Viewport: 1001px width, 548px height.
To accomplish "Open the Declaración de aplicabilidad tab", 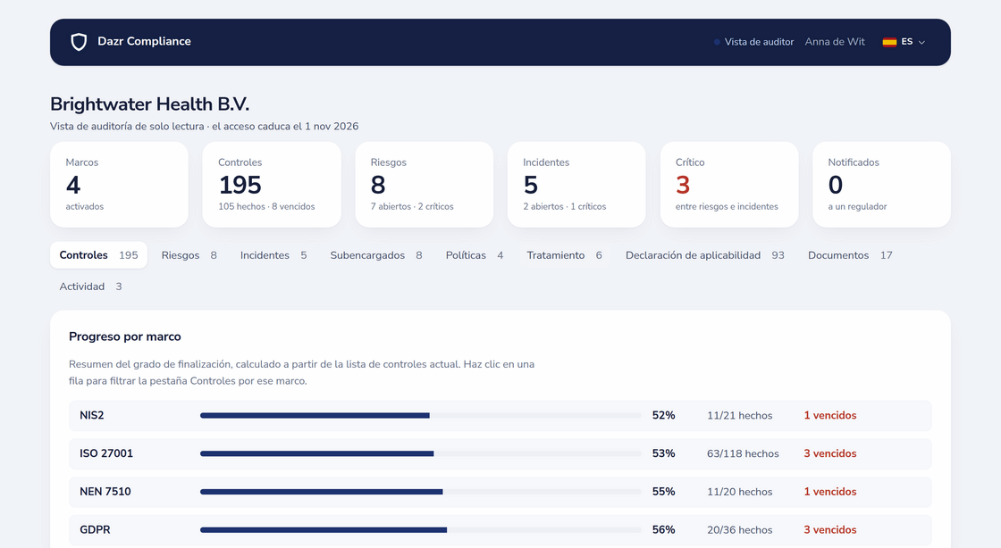I will (x=705, y=255).
